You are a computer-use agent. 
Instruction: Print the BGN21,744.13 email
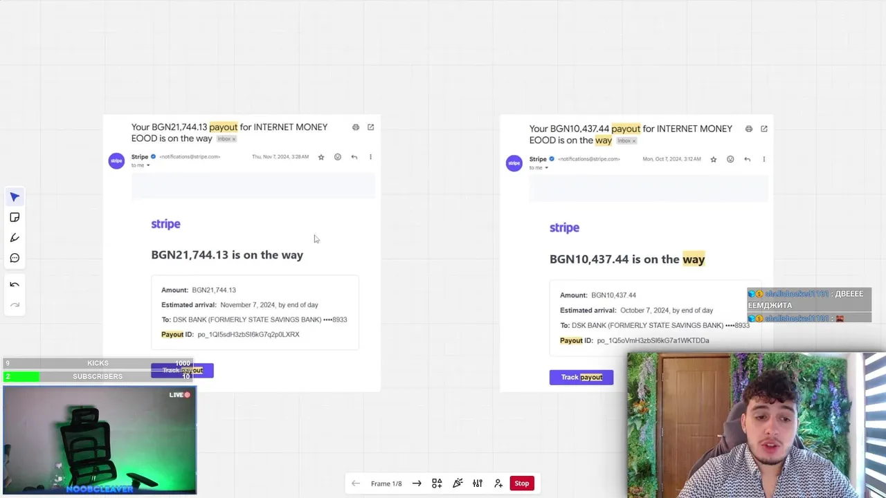click(356, 127)
